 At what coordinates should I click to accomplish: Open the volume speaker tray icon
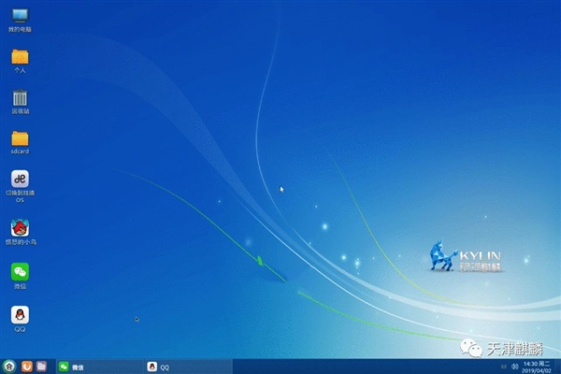pyautogui.click(x=515, y=367)
